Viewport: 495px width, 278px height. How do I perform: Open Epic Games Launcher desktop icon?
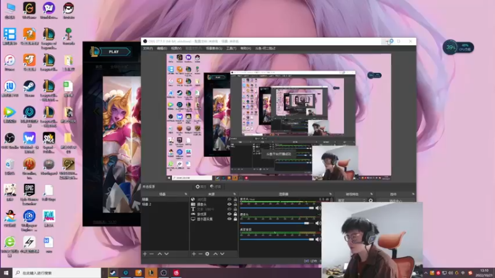click(29, 195)
